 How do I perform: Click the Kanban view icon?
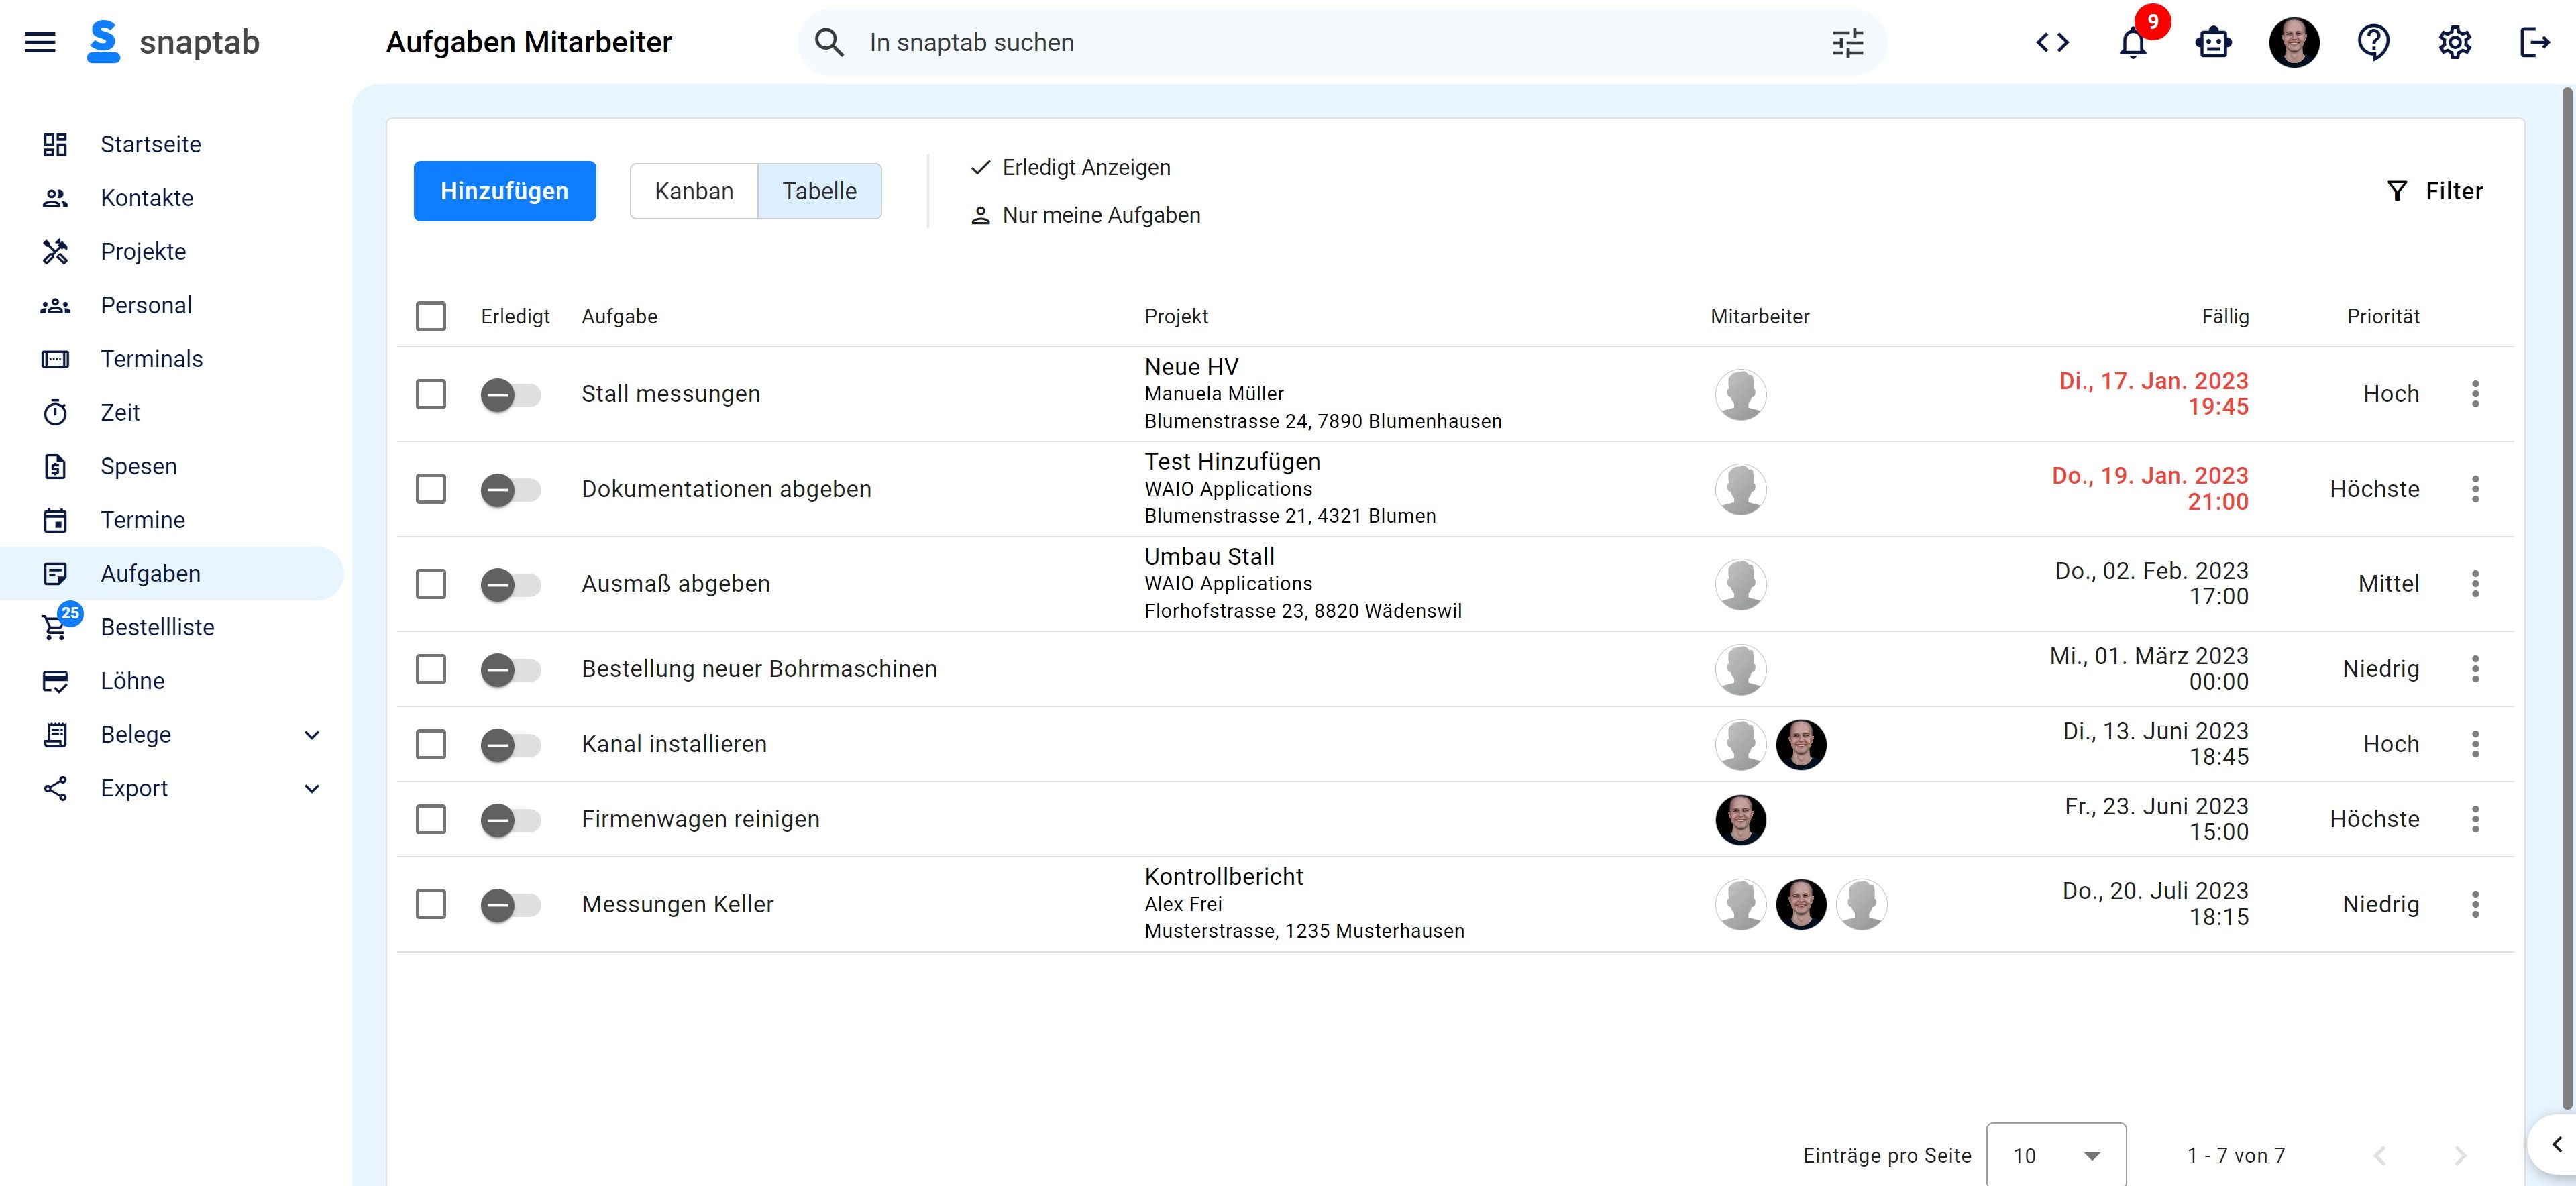point(693,191)
